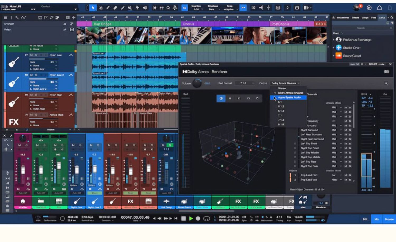Click the Play button in transport
396x242 pixels.
click(191, 219)
